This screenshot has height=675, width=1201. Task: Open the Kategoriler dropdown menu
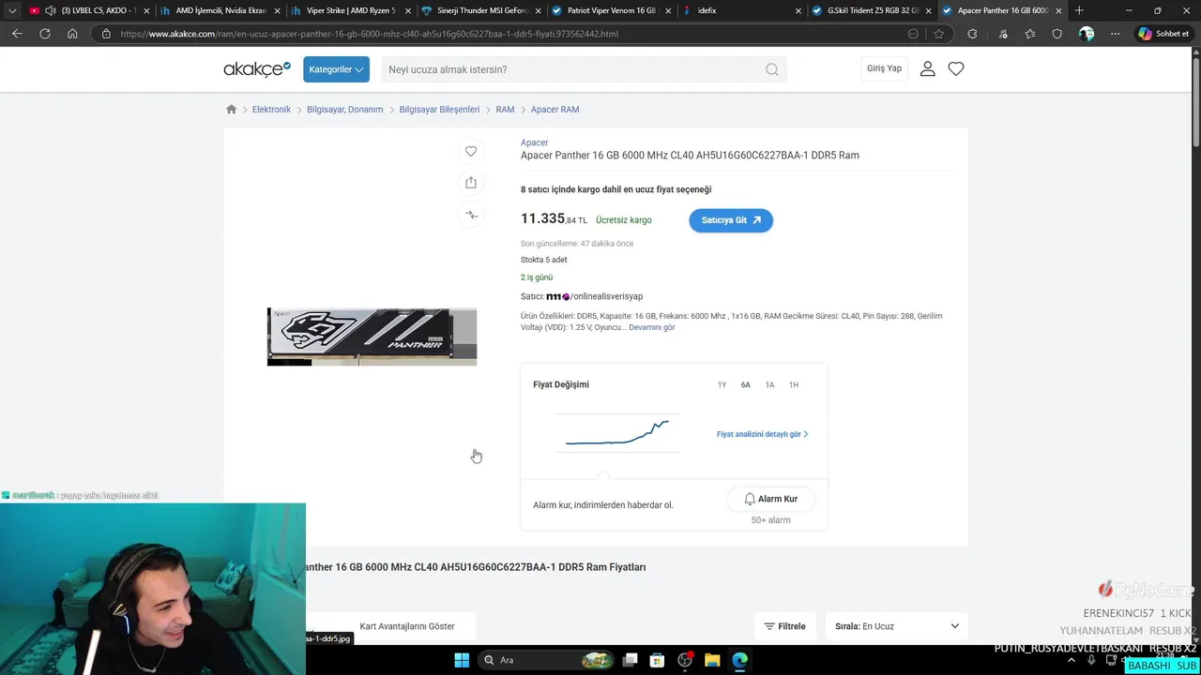pyautogui.click(x=336, y=69)
